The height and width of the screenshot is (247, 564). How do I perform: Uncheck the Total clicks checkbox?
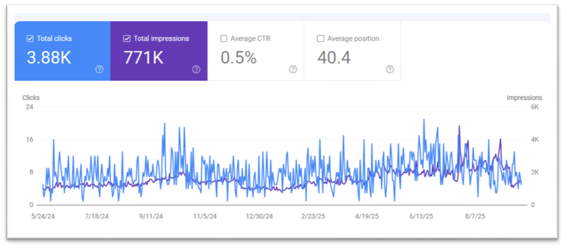tap(30, 39)
